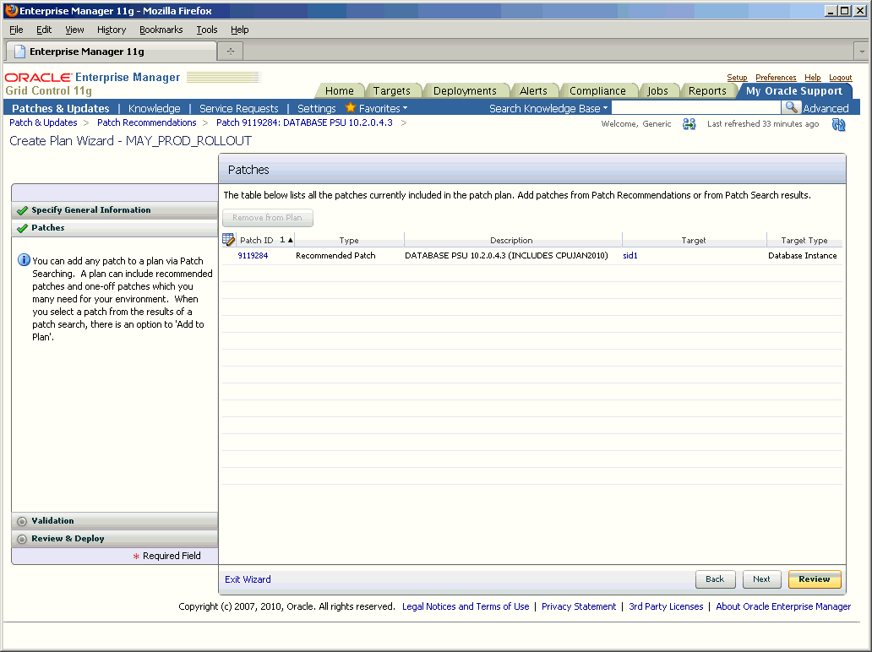
Task: Click About Oracle Enterprise Manager link
Action: [x=783, y=606]
